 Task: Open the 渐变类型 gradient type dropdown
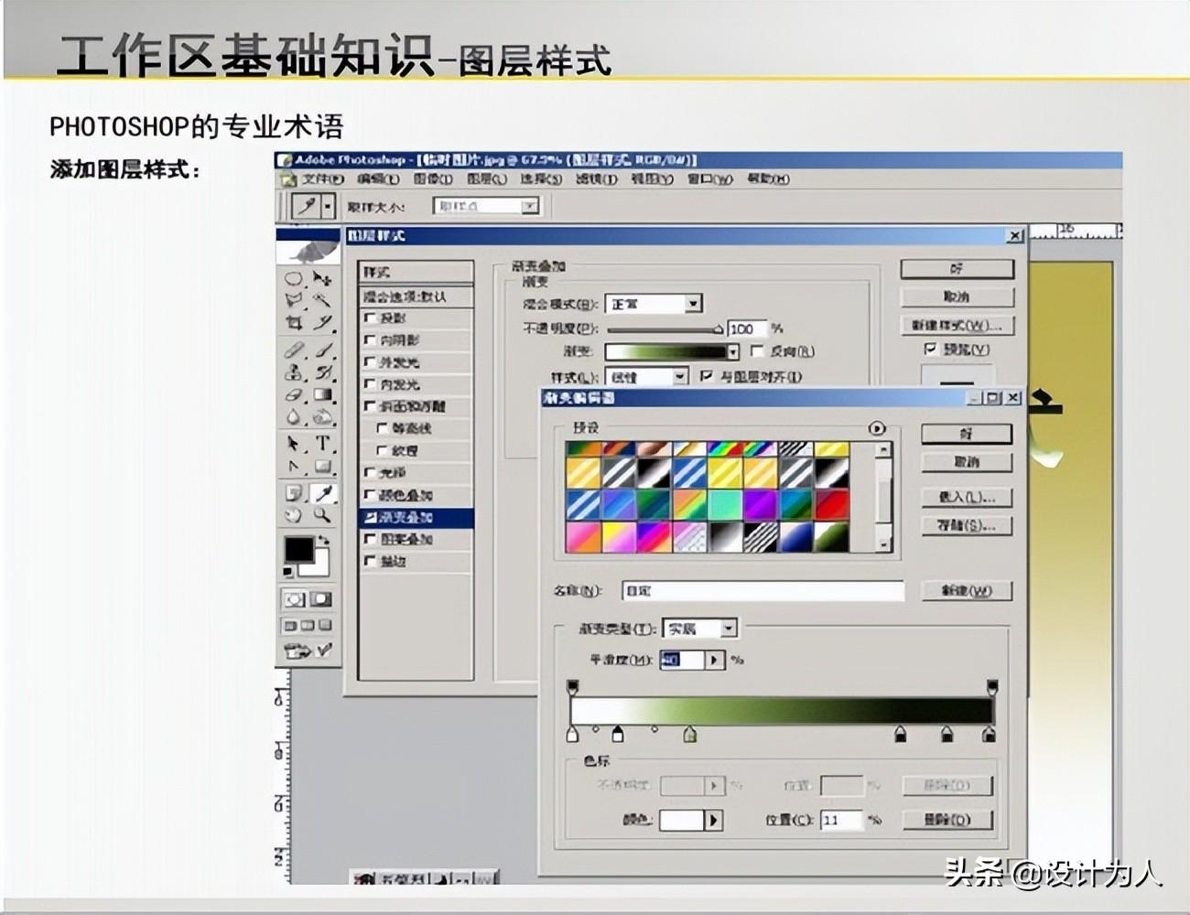pyautogui.click(x=729, y=629)
